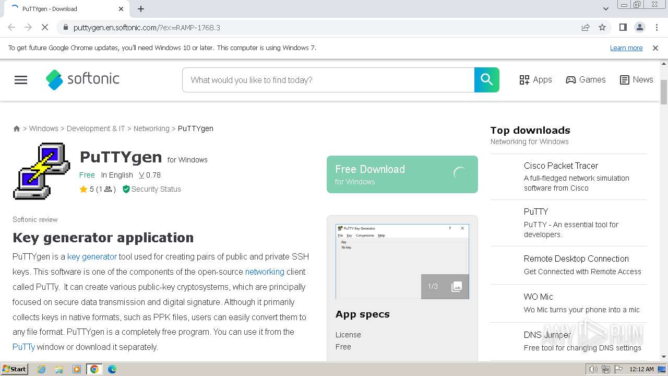Toggle the Chrome side panel

click(623, 27)
